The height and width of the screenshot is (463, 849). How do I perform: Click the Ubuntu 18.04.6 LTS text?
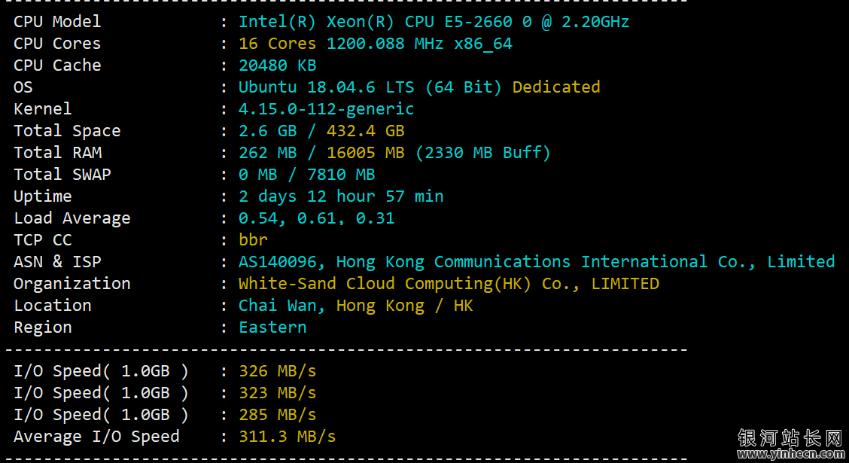tap(327, 87)
